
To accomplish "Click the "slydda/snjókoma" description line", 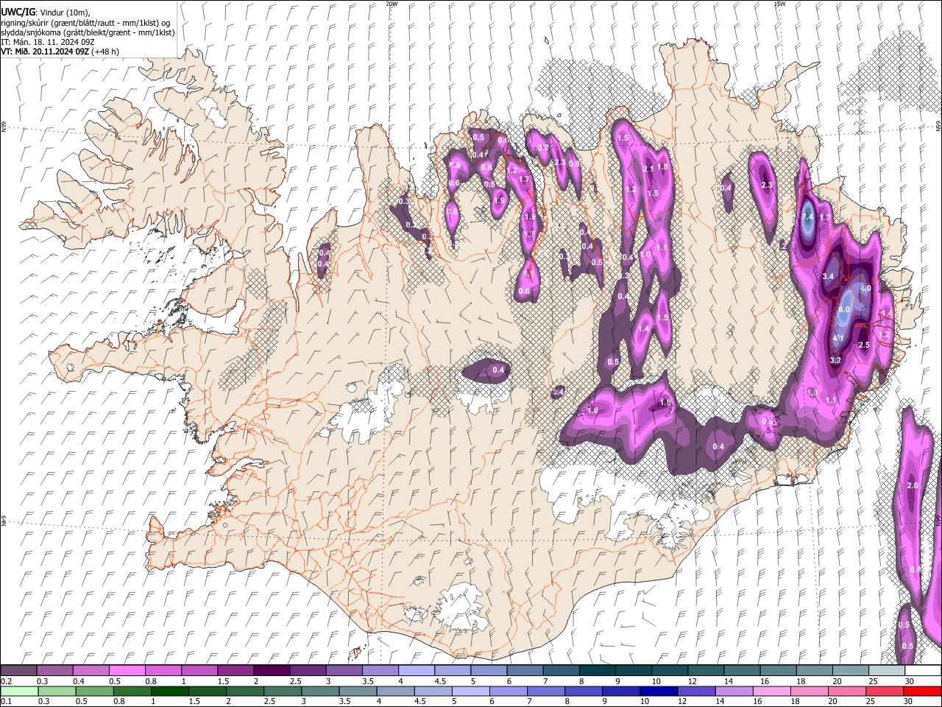I will (x=88, y=32).
